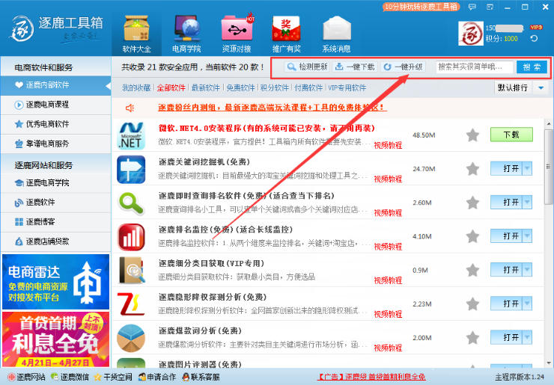
Task: Click the 一键下载 button
Action: 355,67
